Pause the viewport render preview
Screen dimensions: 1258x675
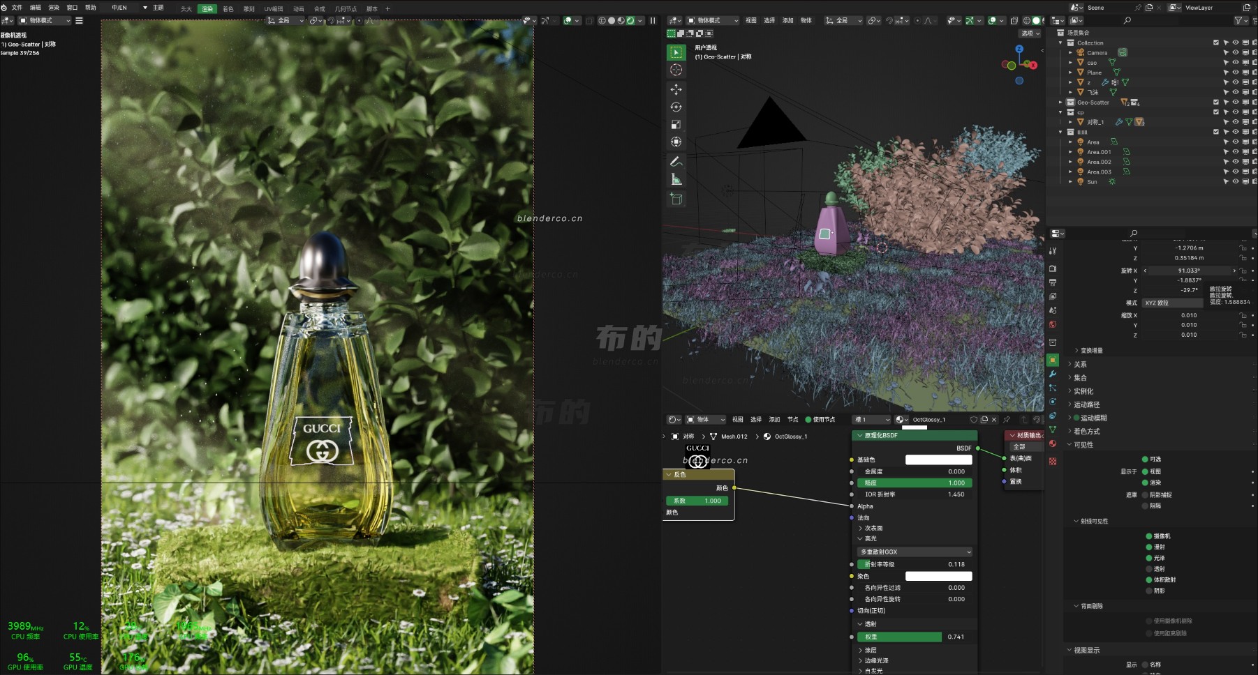click(653, 21)
